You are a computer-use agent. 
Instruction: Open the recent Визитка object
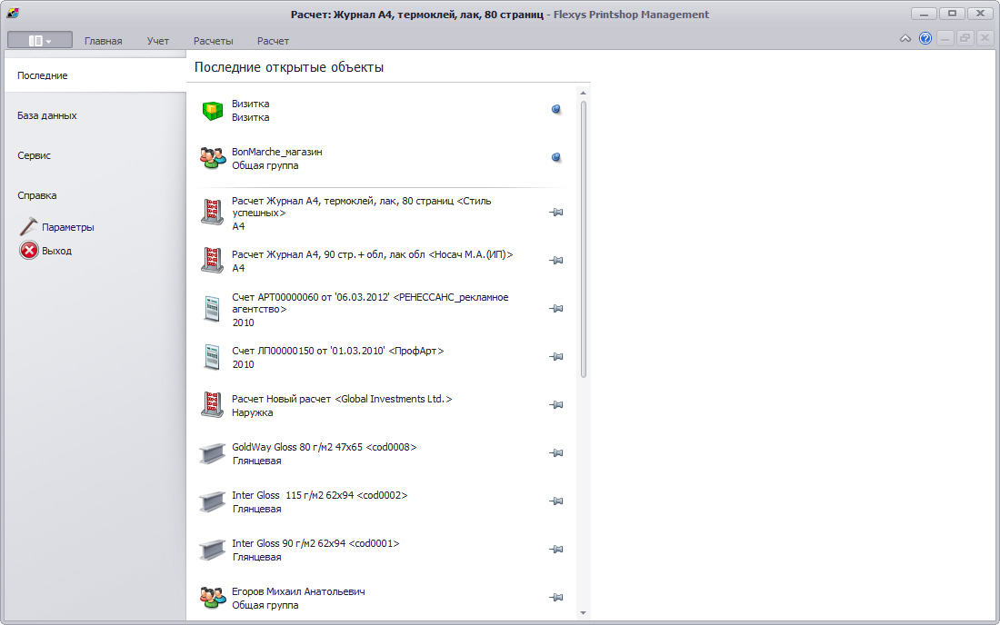click(x=382, y=110)
